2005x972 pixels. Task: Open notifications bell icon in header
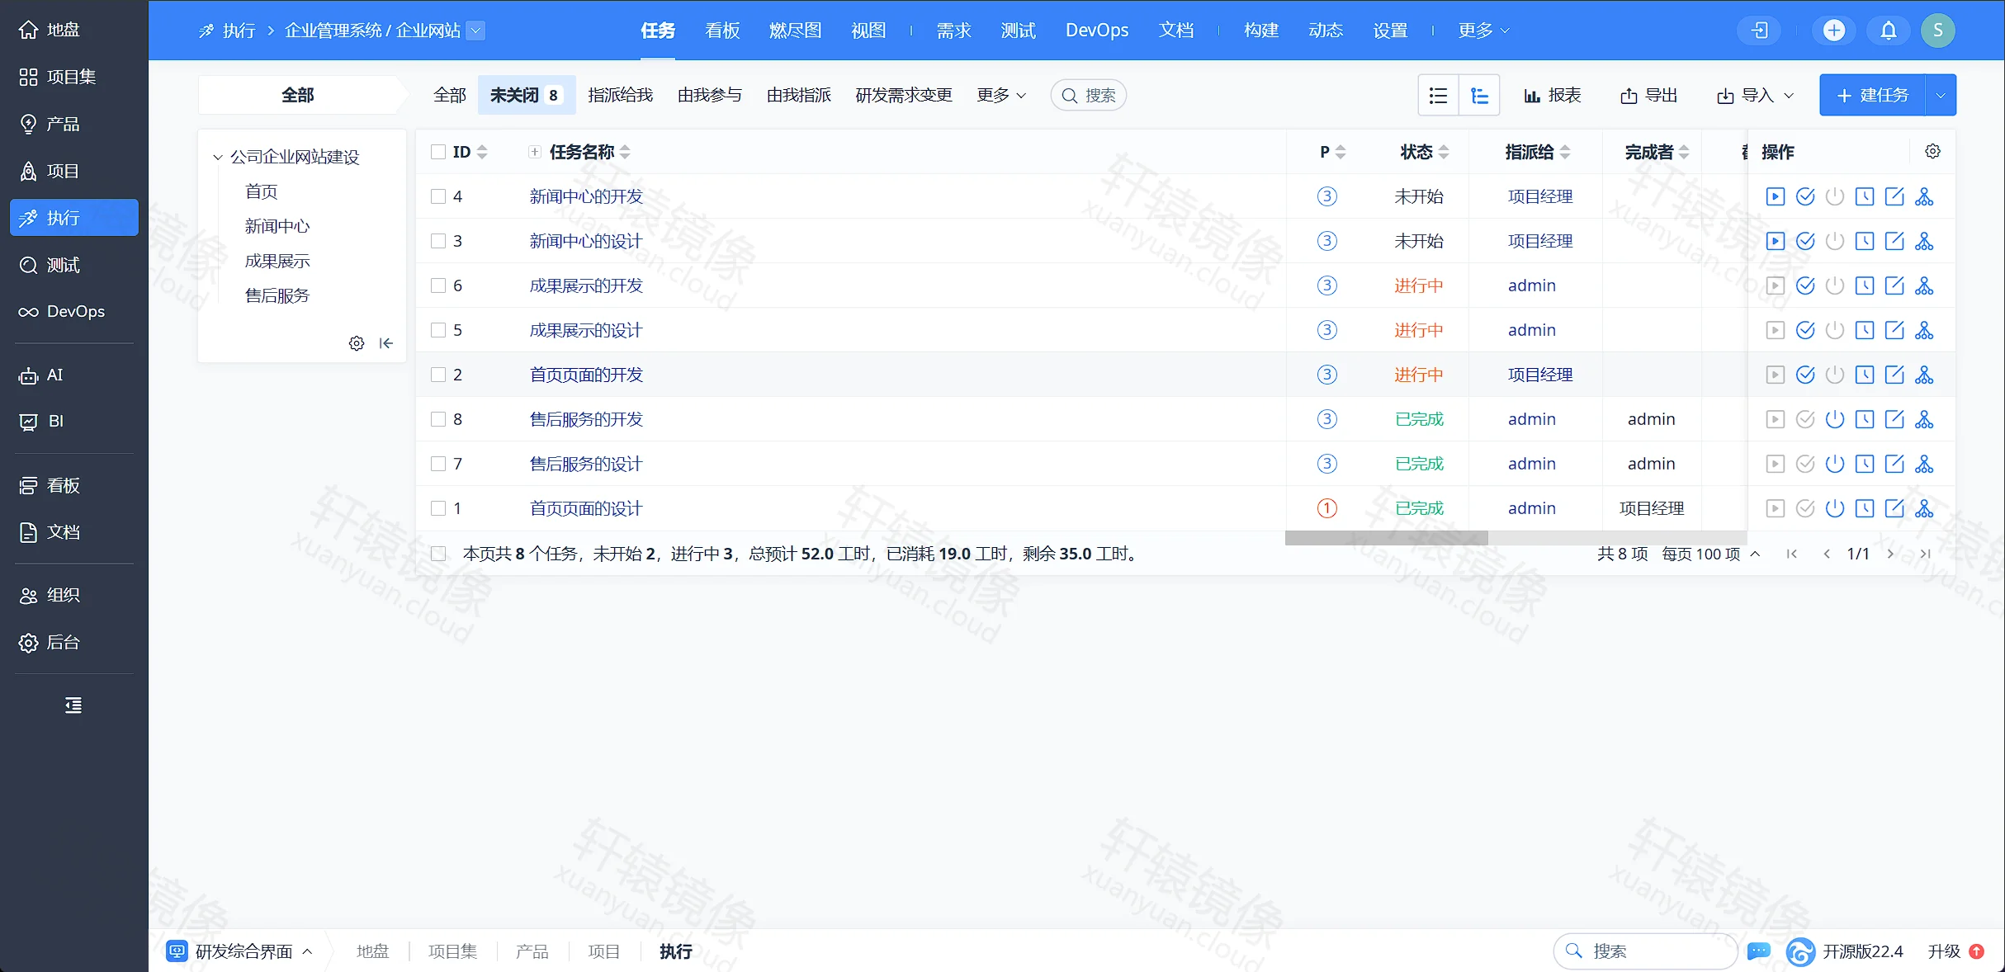pos(1889,31)
